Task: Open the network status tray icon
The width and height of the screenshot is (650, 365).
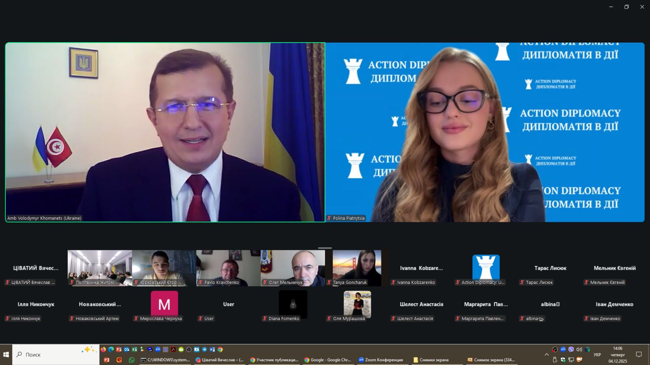Action: click(571, 360)
